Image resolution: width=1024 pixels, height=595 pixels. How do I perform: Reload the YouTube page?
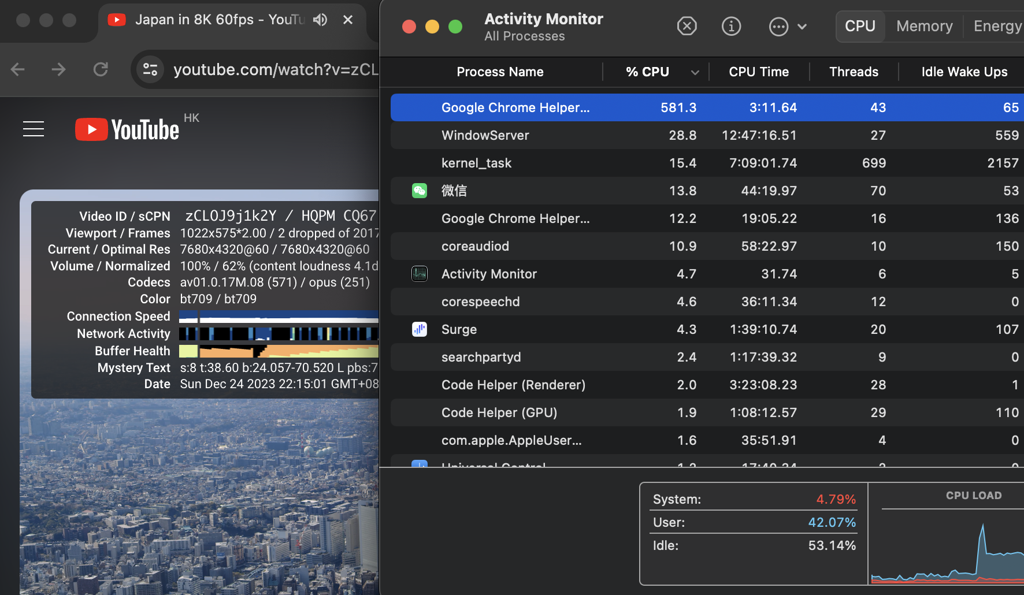pos(101,70)
